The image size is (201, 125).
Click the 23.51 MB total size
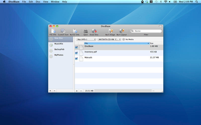[x=89, y=91]
